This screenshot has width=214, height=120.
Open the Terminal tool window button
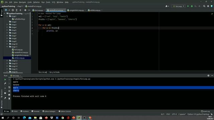(x=35, y=111)
